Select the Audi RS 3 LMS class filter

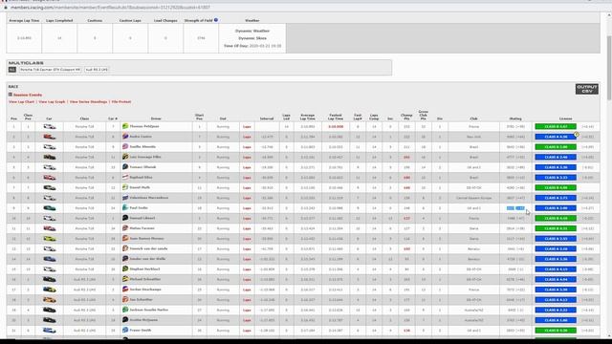[x=97, y=70]
